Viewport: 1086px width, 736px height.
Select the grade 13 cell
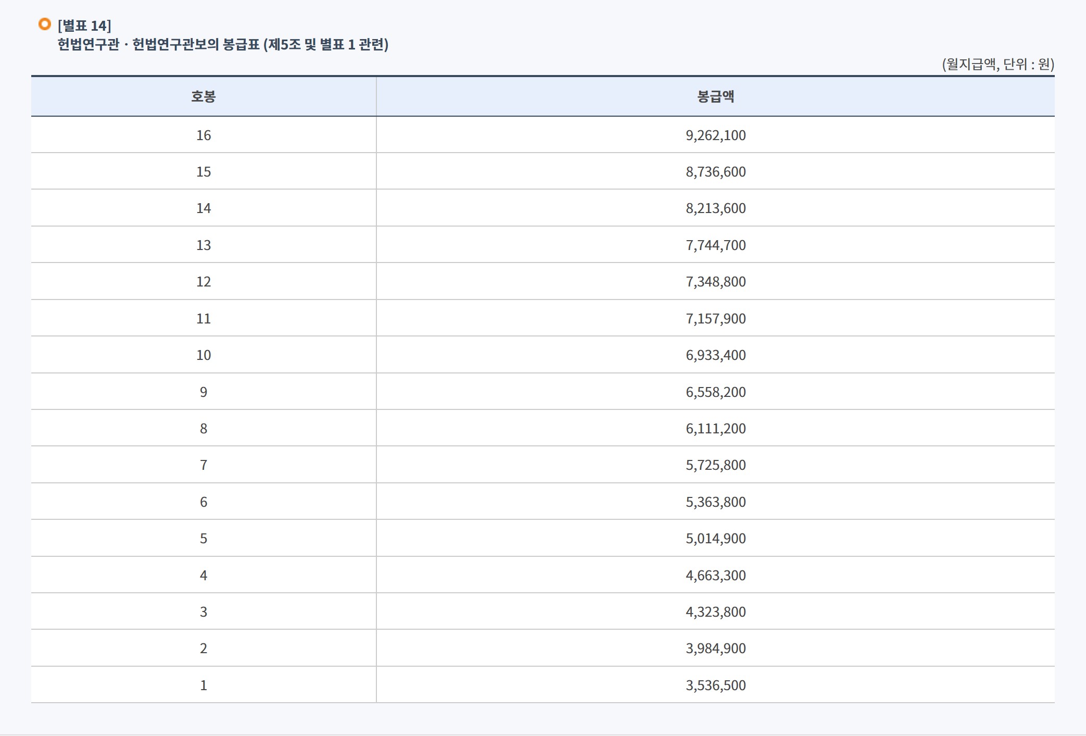[203, 245]
